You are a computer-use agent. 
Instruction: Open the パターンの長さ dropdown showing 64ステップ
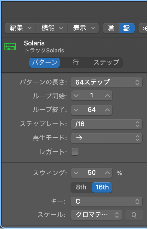tap(106, 82)
